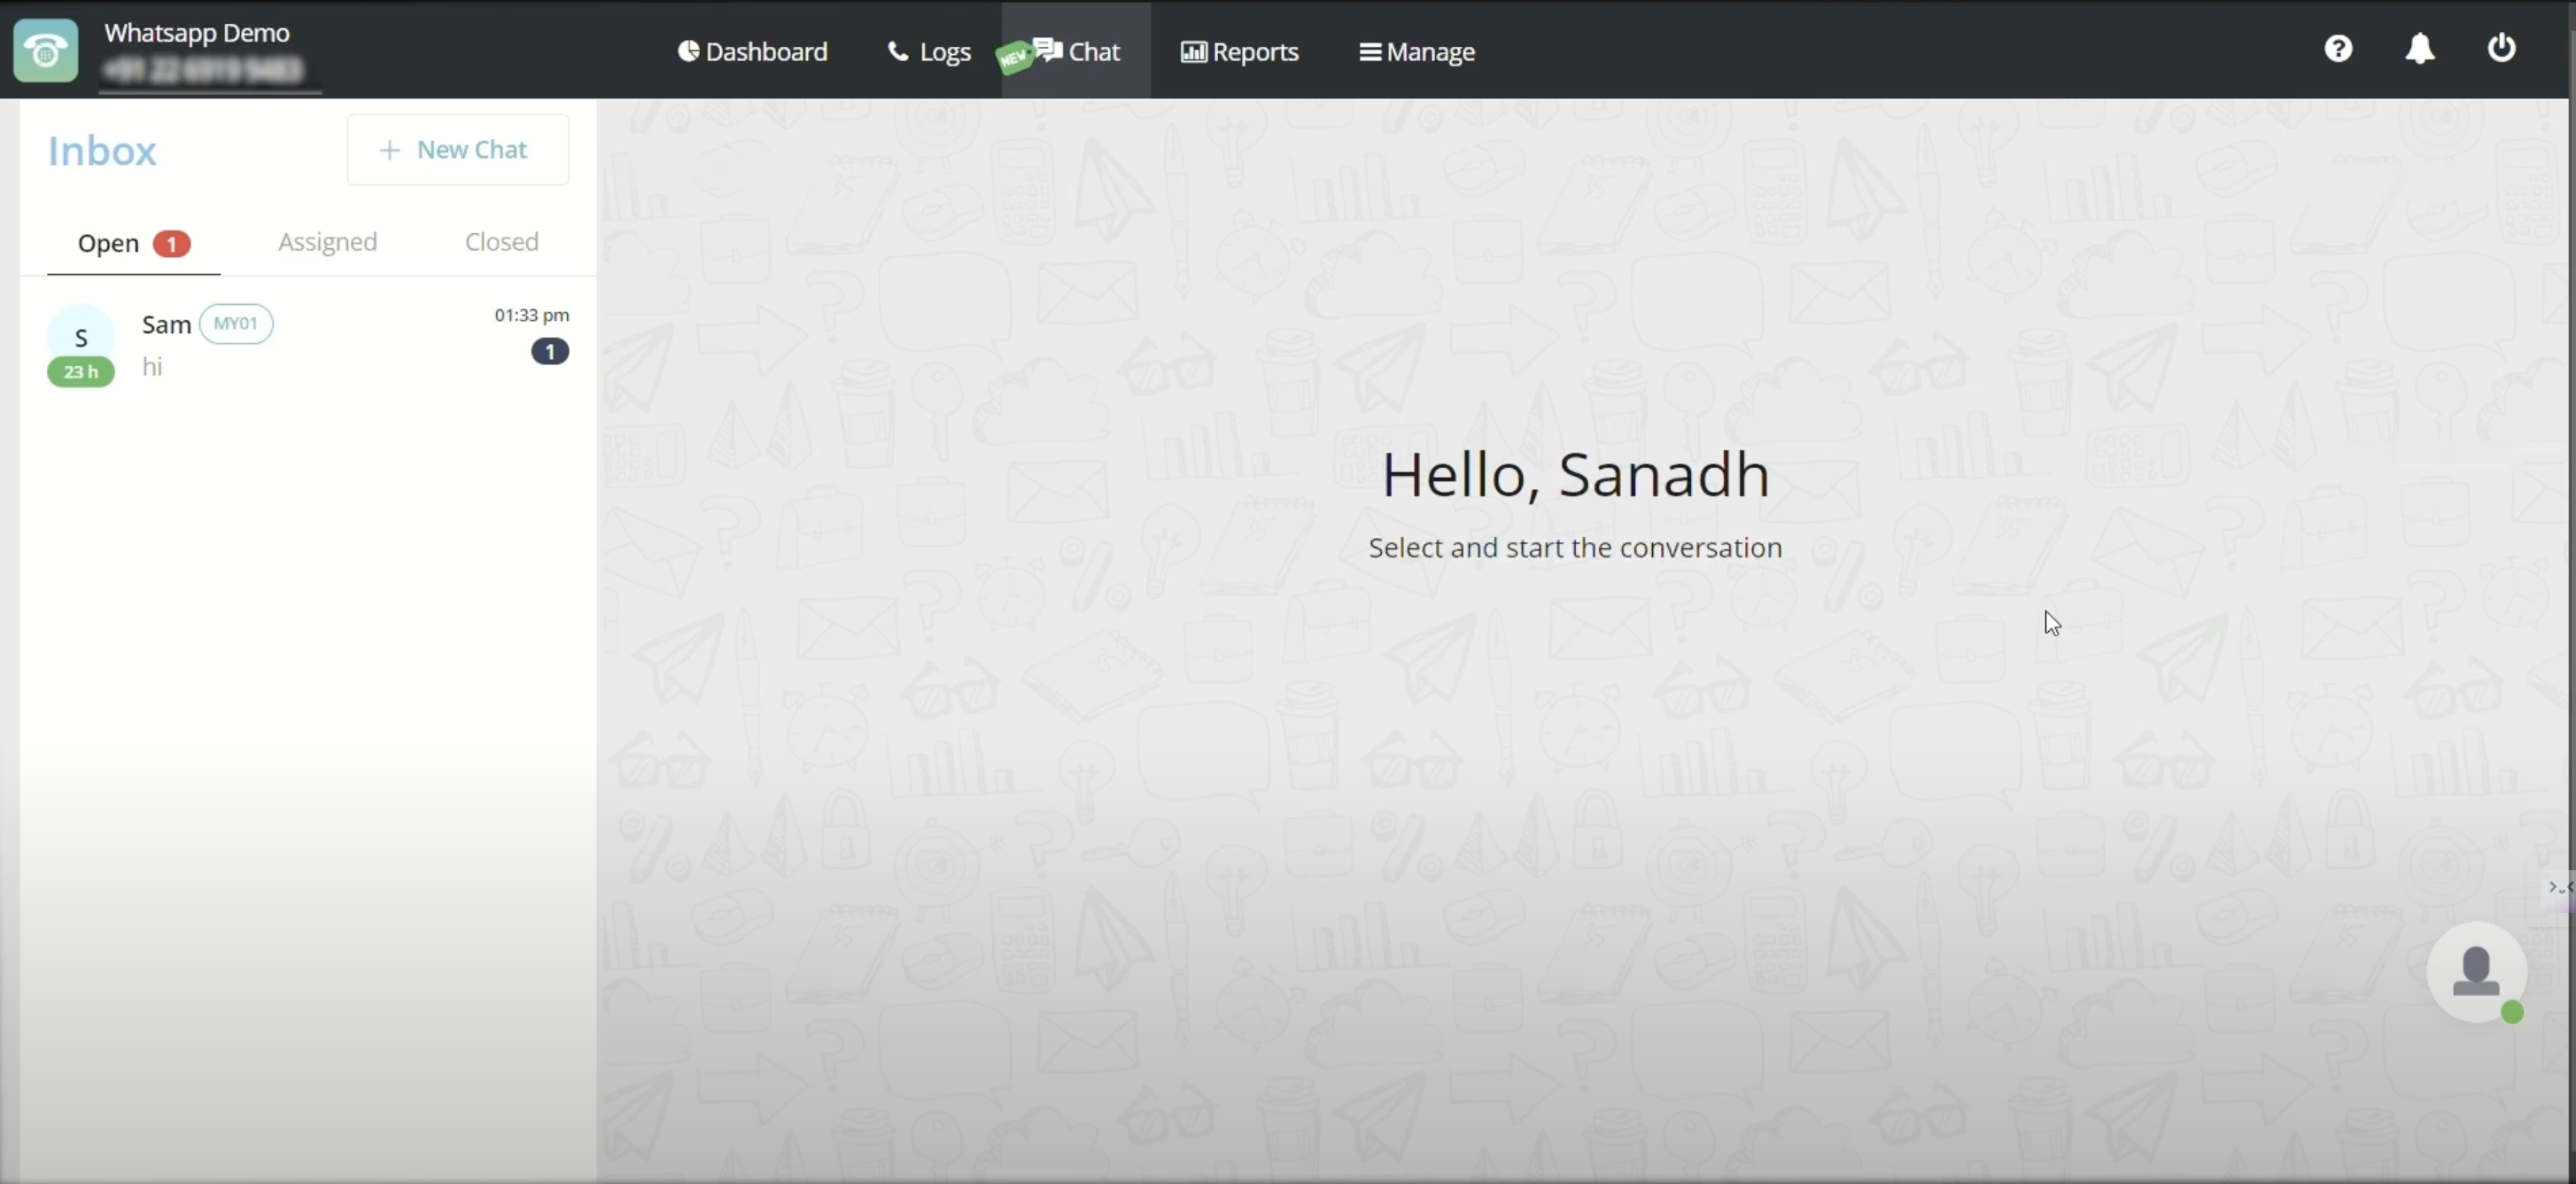2576x1184 pixels.
Task: Open the Logs section
Action: 928,51
